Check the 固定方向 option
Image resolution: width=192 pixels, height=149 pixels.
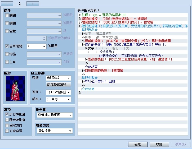(x=7, y=125)
